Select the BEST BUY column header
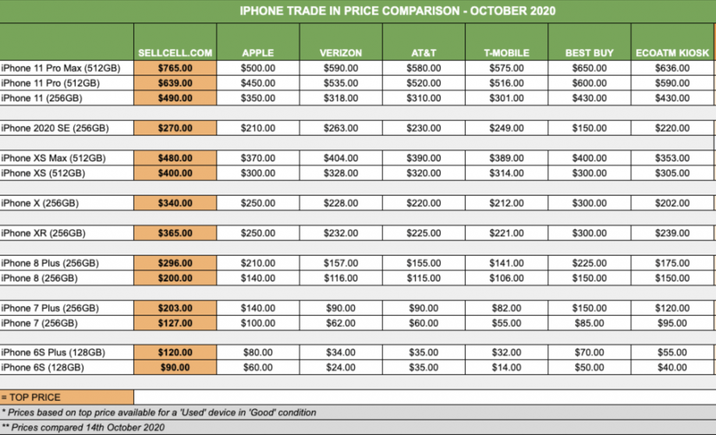This screenshot has width=716, height=435. coord(589,53)
